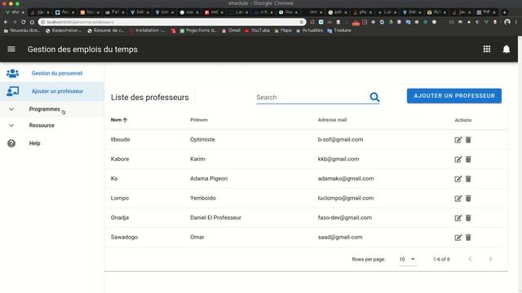Click the Ajouter un professeur sidebar icon
The image size is (522, 293).
coord(13,91)
